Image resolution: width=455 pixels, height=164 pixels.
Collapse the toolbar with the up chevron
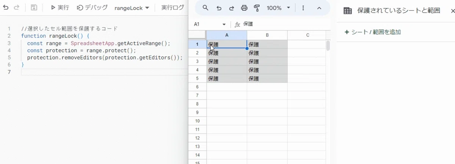pyautogui.click(x=319, y=8)
